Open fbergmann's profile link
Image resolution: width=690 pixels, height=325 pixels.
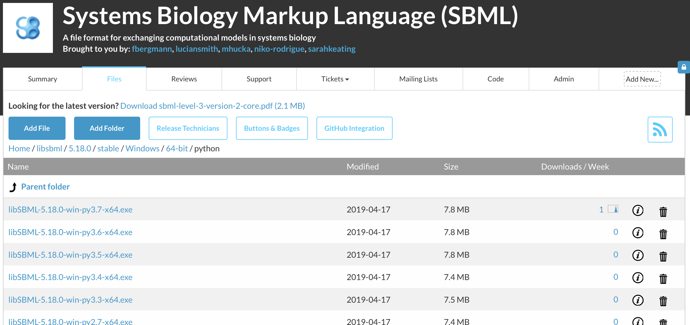(152, 49)
